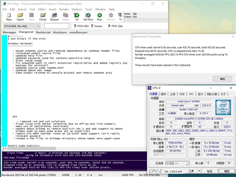
Task: Open the Render menu
Action: pos(64,9)
